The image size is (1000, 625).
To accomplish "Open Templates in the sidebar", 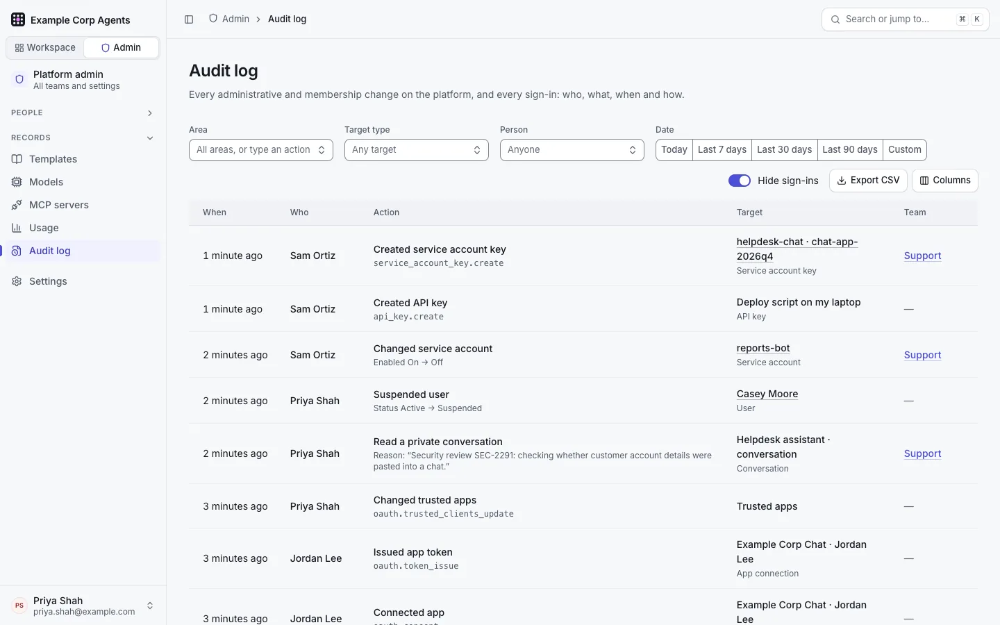I will click(83, 159).
